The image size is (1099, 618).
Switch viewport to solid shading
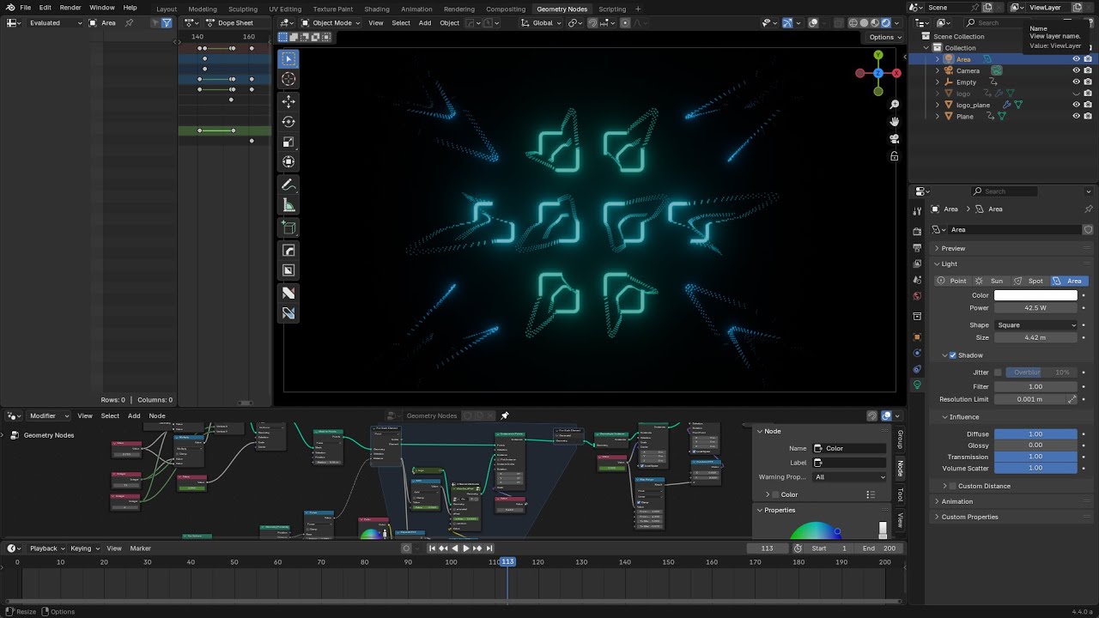click(x=865, y=23)
